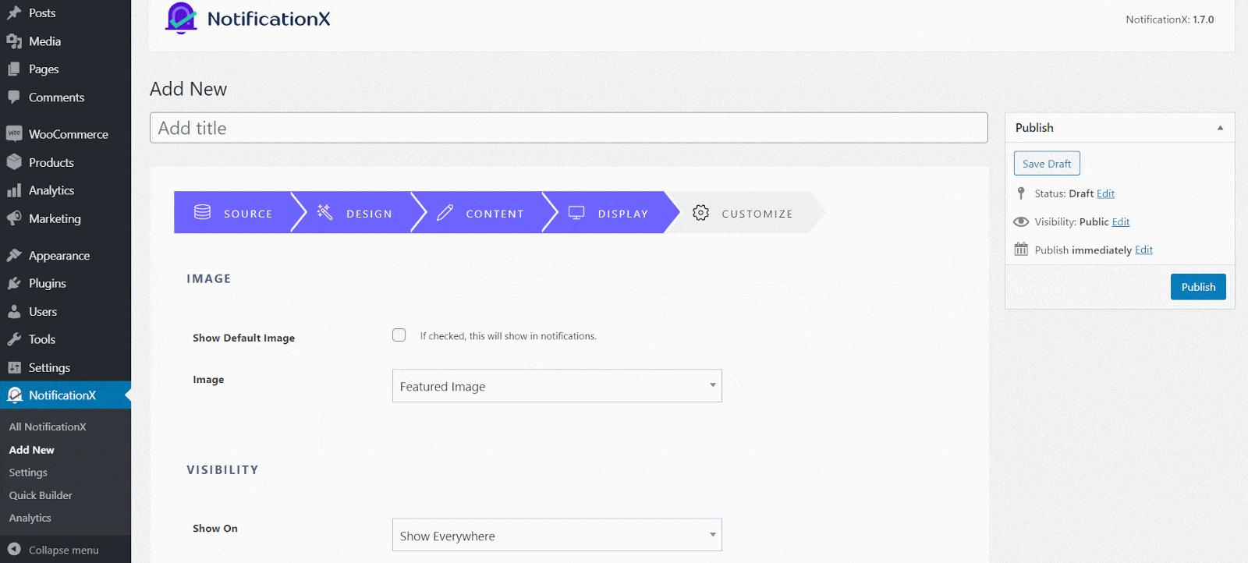Click the Comments bubble icon
Screen dimensions: 1248x563
14,97
